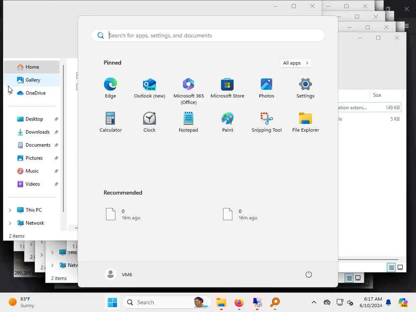Open VM6 user account menu

coord(119,274)
